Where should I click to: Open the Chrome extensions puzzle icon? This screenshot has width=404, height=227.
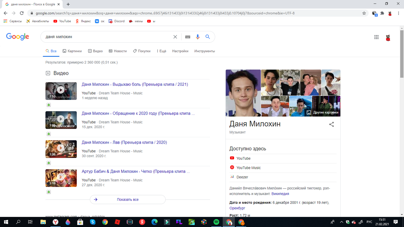(x=382, y=13)
